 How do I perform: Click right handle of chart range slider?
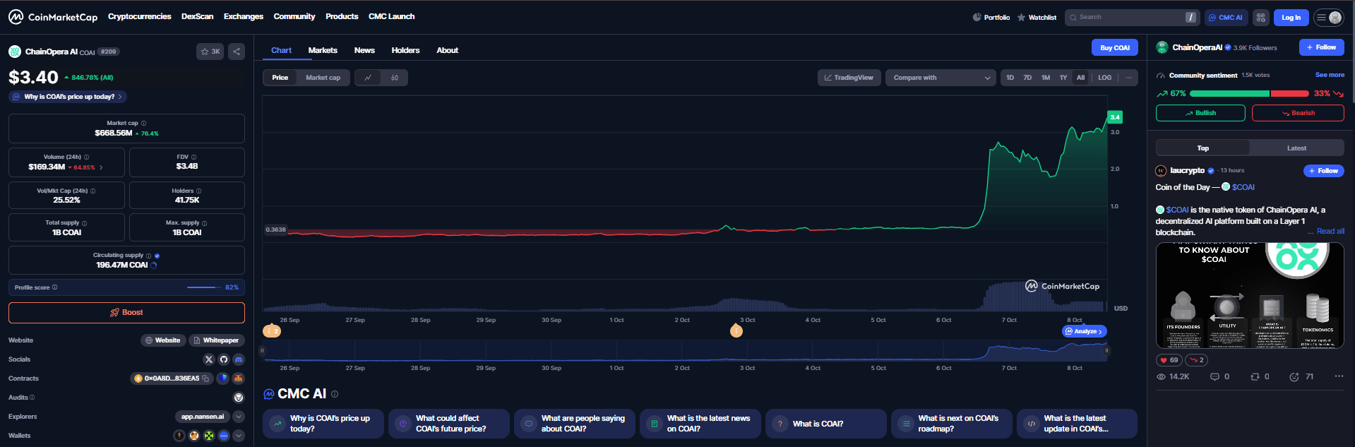click(x=1106, y=350)
